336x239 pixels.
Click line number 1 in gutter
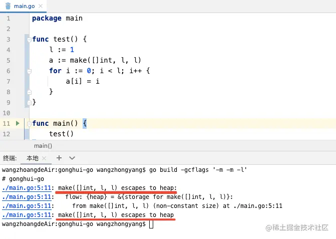8,19
